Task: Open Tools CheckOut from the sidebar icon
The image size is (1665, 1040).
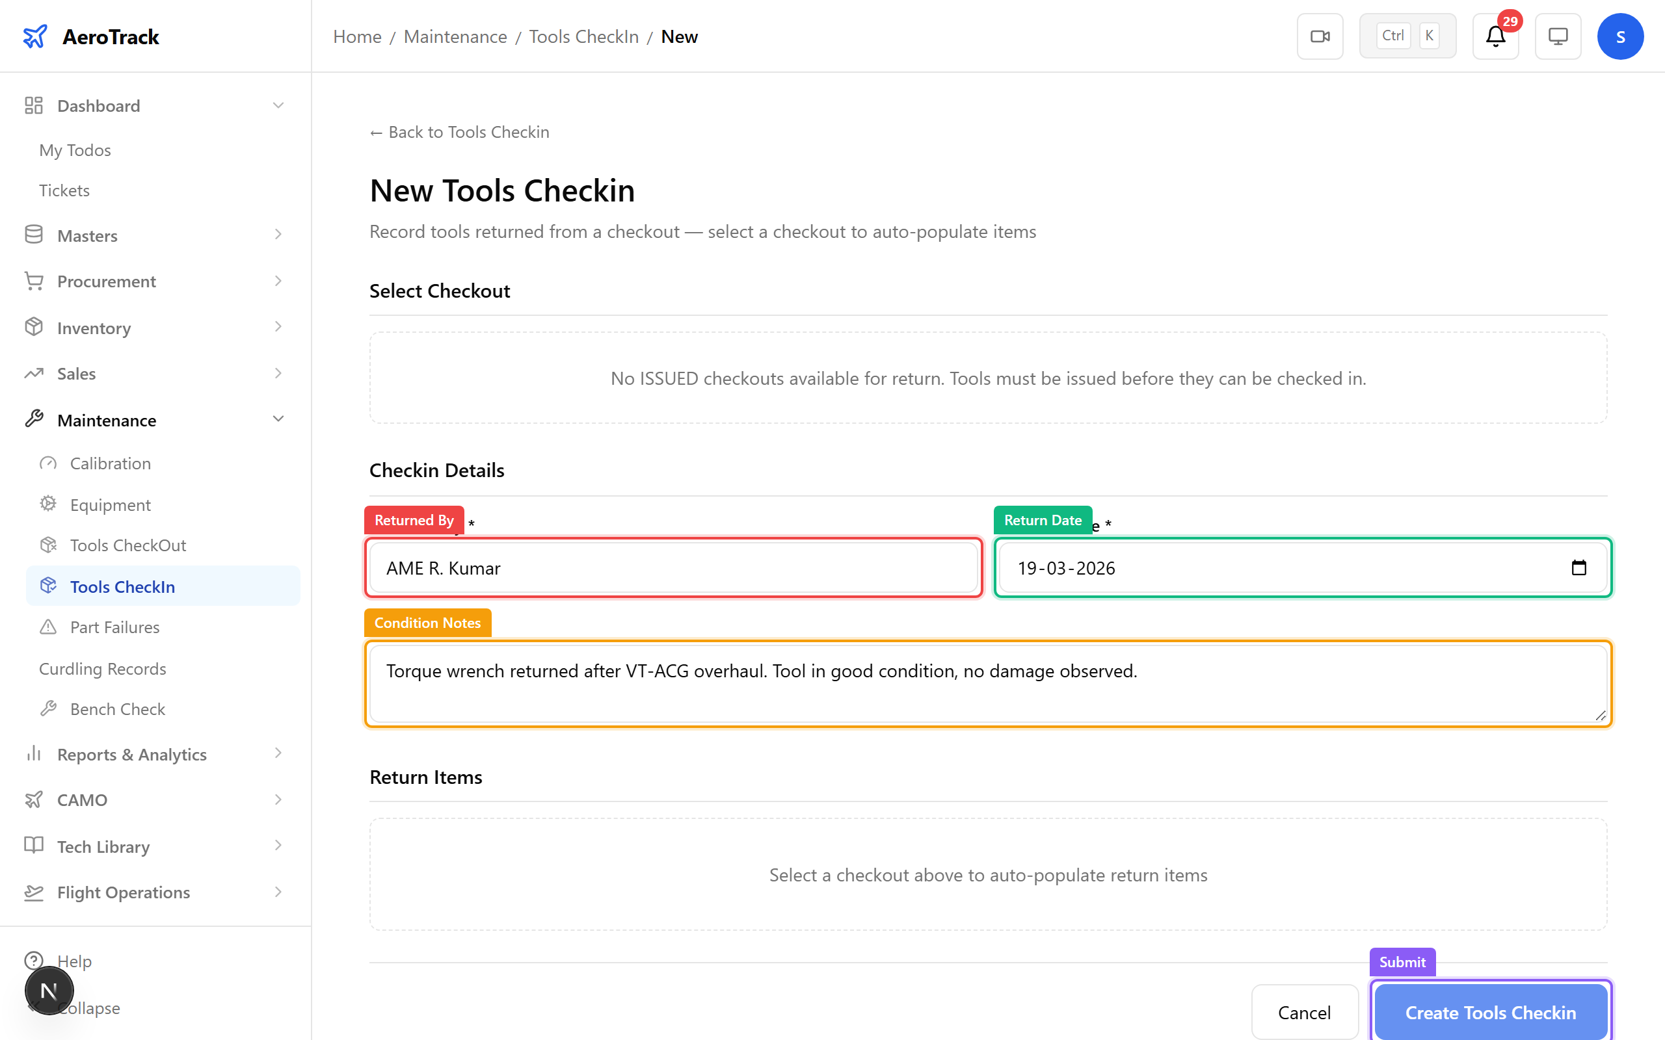Action: (47, 545)
